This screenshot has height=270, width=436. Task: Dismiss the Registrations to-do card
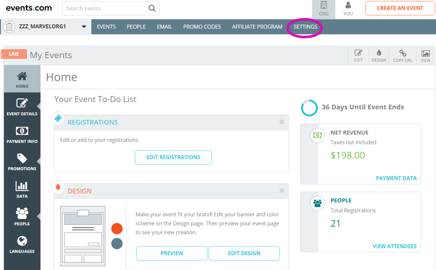coord(282,122)
